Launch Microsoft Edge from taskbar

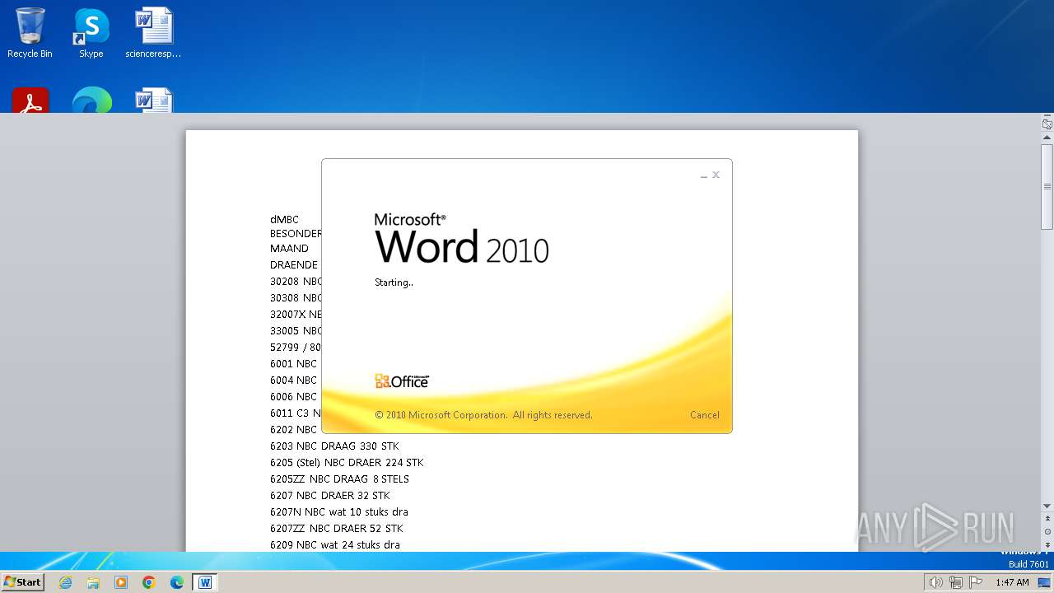(177, 582)
